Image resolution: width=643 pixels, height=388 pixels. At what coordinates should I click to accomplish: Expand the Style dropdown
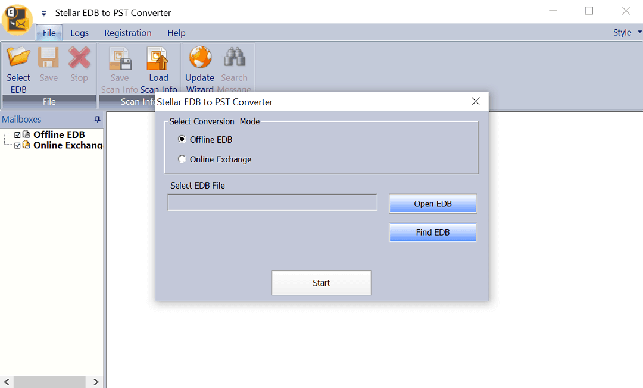(x=628, y=32)
